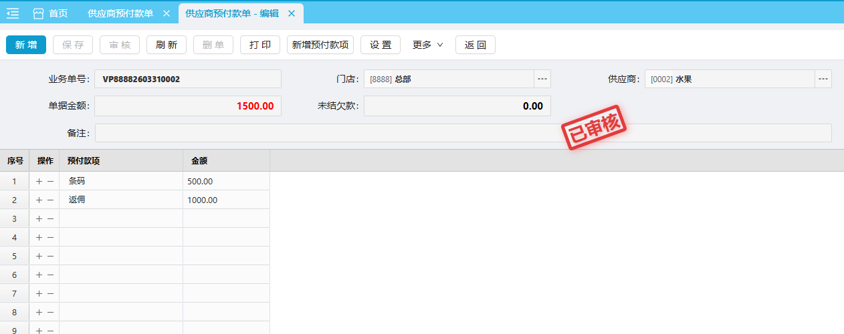This screenshot has width=844, height=334.
Task: Add a row using plus in row 3
Action: tap(39, 218)
